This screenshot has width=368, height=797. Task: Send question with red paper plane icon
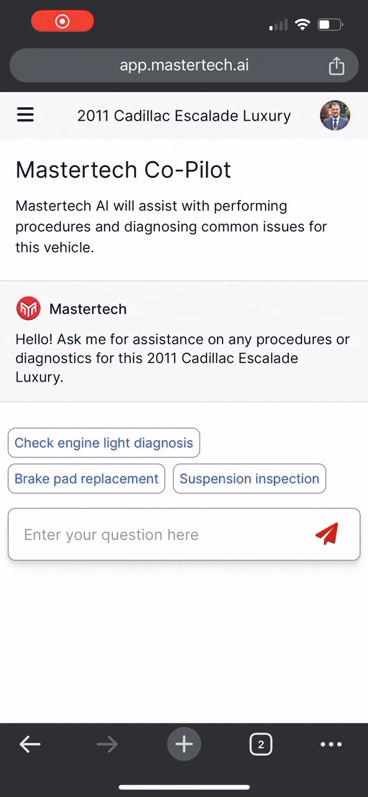(327, 534)
